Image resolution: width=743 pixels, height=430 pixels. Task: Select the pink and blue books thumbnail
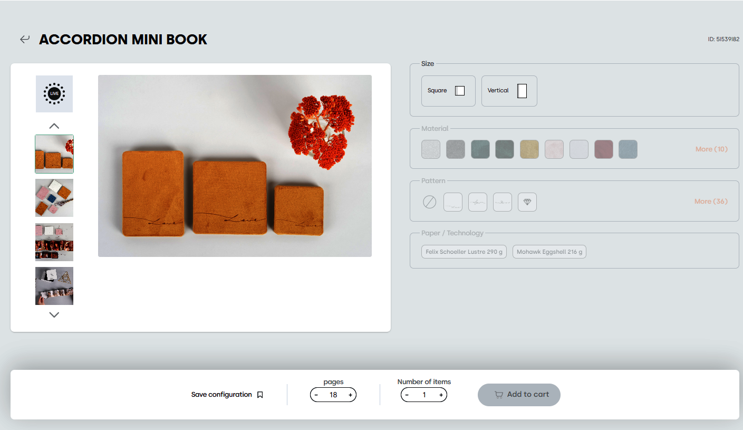coord(54,198)
